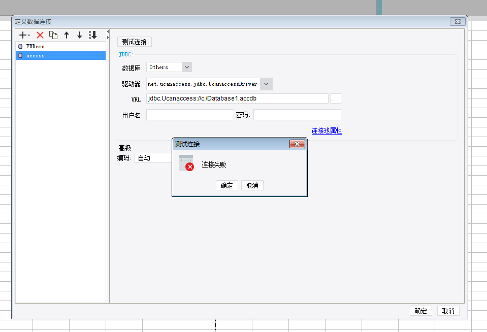Open the 编码 自动 dropdown
The width and height of the screenshot is (487, 332).
153,158
